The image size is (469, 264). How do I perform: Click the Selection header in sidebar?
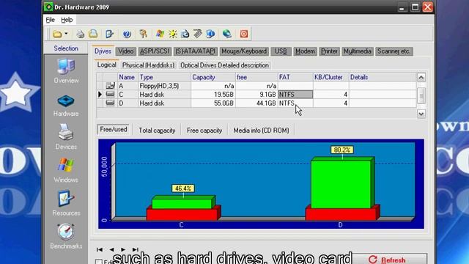point(66,48)
